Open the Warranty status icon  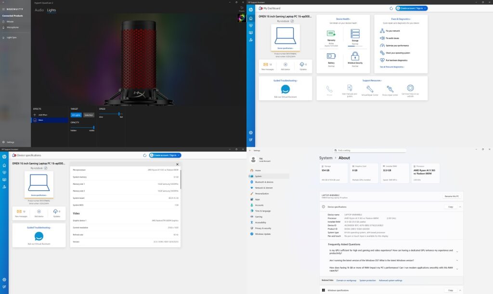[x=331, y=33]
